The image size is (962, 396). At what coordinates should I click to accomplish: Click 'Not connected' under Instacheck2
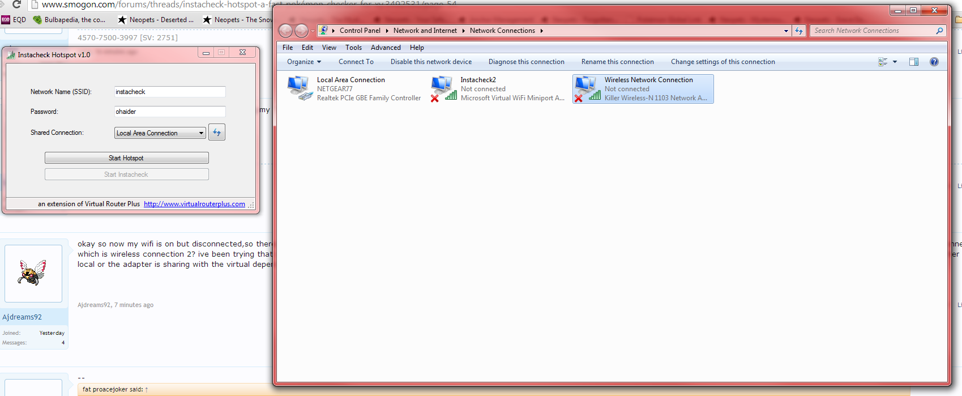483,89
